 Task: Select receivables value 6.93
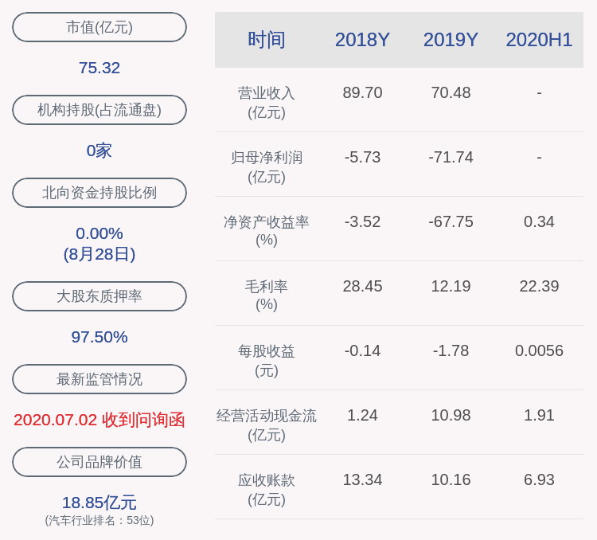[x=539, y=479]
